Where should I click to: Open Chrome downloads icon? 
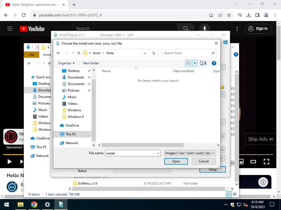pyautogui.click(x=248, y=15)
